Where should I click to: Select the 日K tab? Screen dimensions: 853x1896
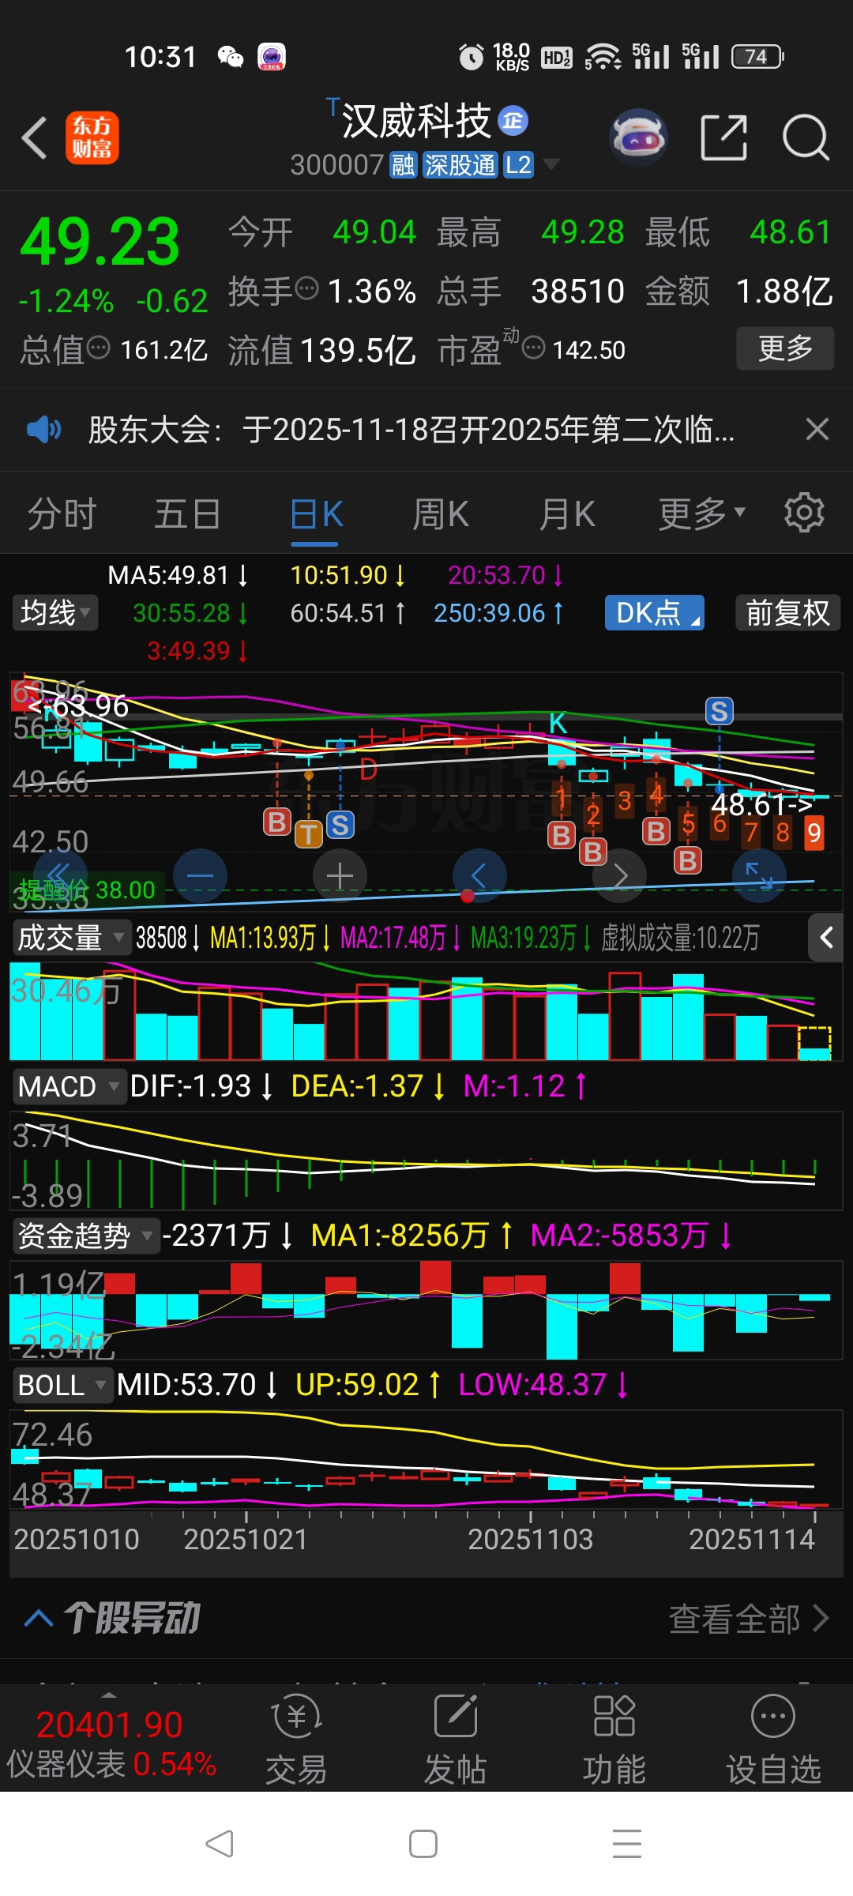coord(316,513)
